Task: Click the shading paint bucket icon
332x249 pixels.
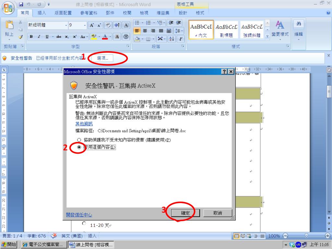Action: click(x=137, y=39)
